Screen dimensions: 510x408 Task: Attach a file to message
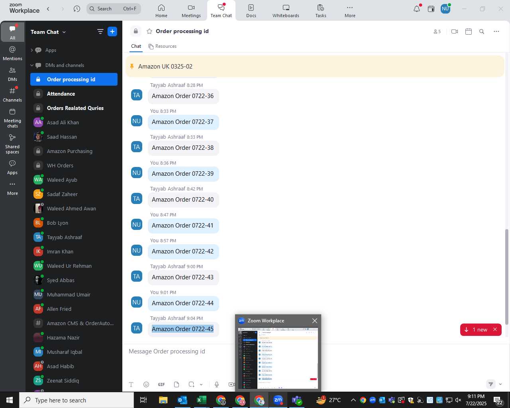coord(177,384)
